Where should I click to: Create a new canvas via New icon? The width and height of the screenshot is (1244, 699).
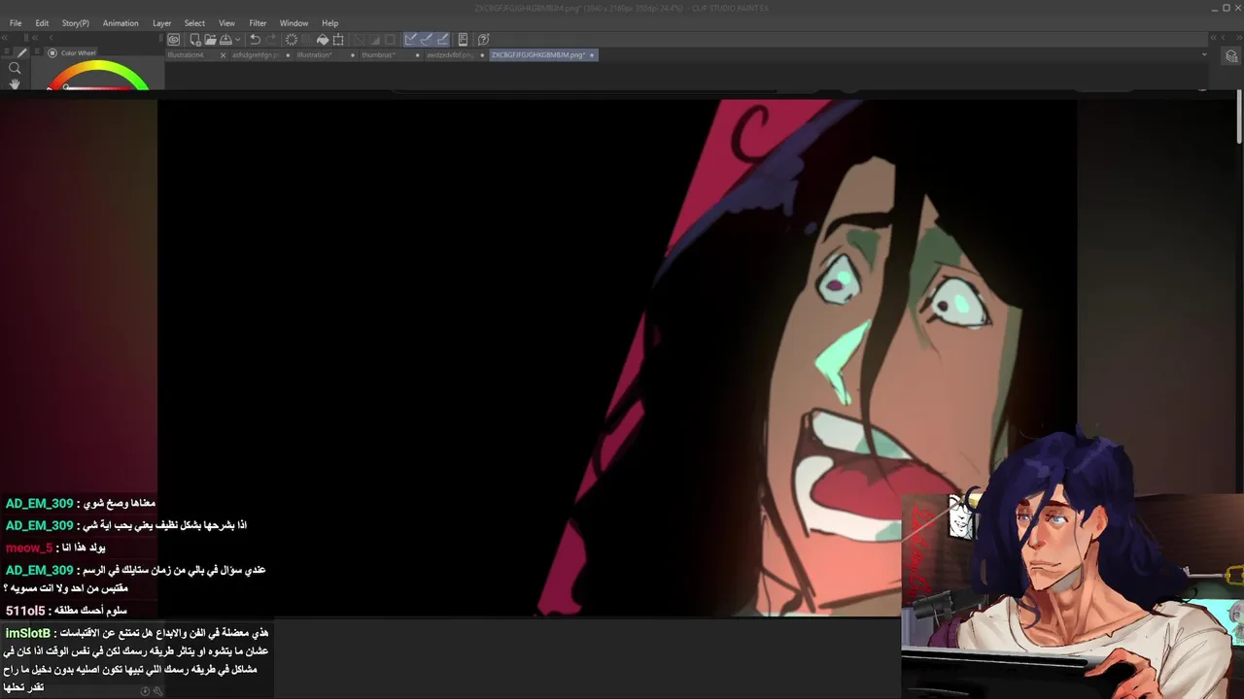tap(195, 40)
